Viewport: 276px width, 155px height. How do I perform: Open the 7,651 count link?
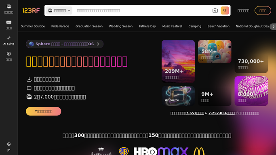coord(191,113)
